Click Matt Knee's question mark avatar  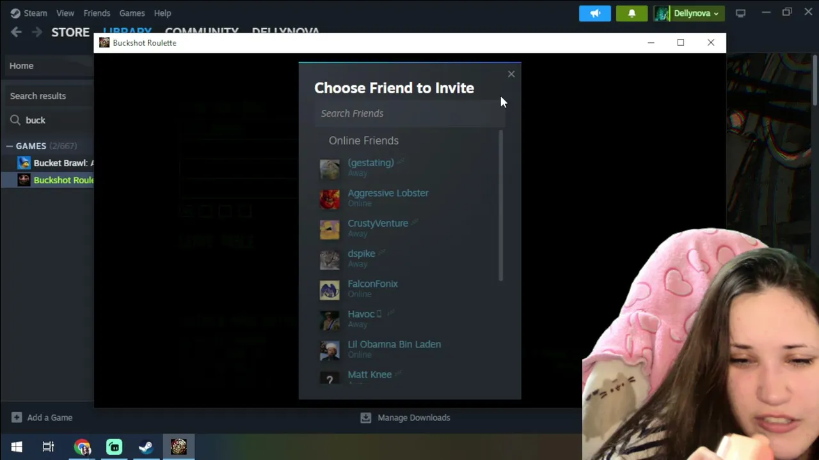[x=330, y=379]
